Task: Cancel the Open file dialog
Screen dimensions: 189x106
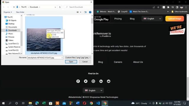Action: point(85,62)
